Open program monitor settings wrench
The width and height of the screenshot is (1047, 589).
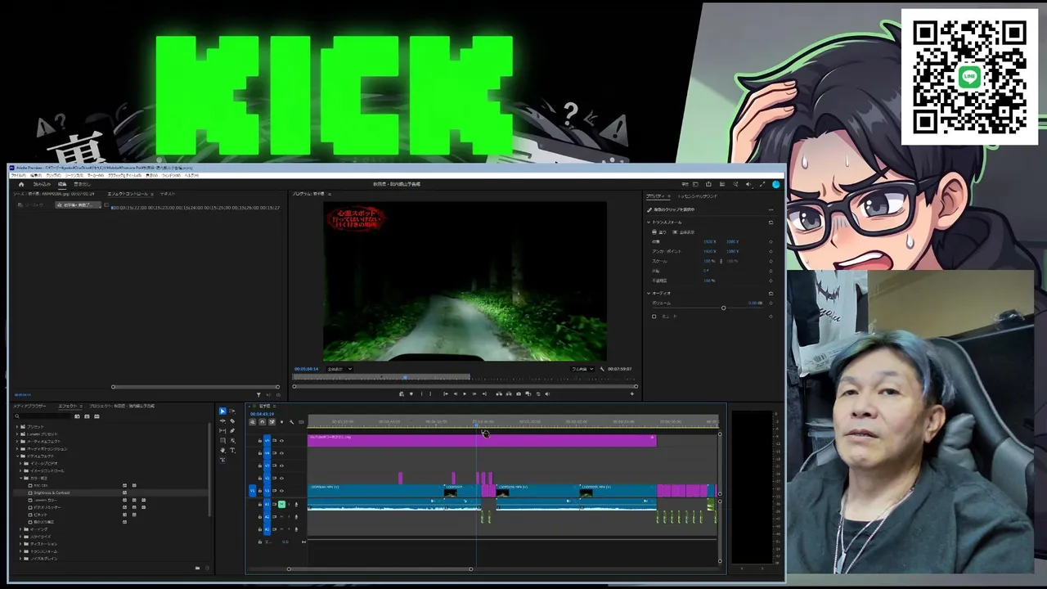(x=600, y=369)
